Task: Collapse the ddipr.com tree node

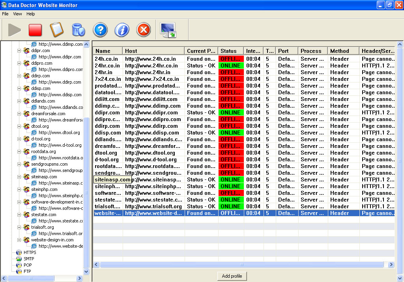Action: (19, 50)
